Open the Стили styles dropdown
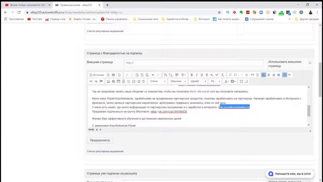Image resolution: width=323 pixels, height=182 pixels. 157,81
